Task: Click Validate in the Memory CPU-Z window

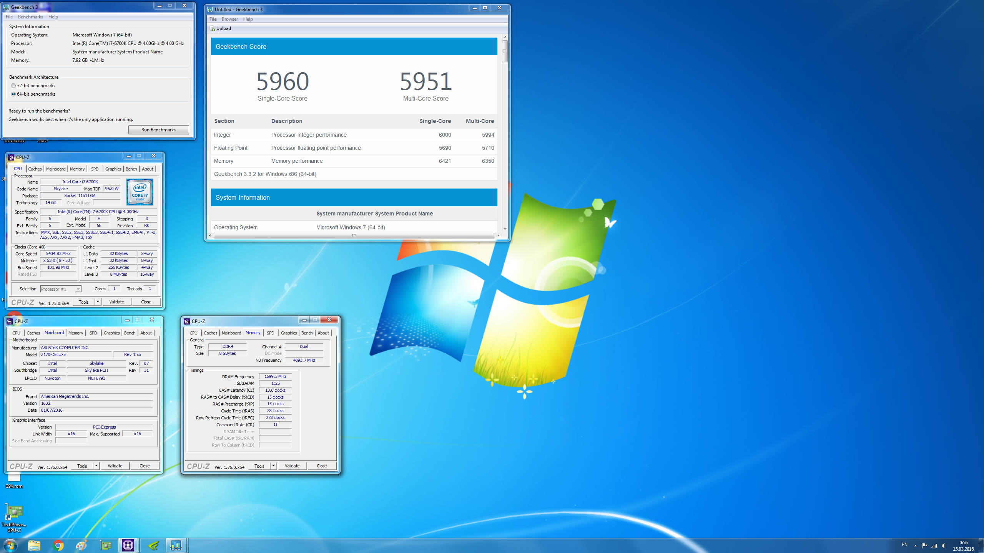Action: 292,466
